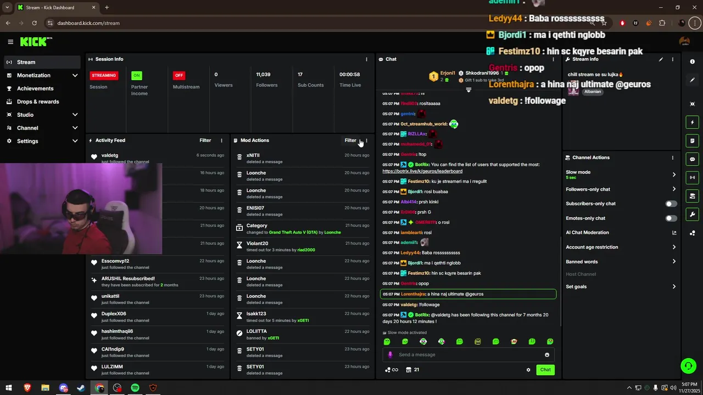Open Followers-only chat options arrow

(674, 189)
